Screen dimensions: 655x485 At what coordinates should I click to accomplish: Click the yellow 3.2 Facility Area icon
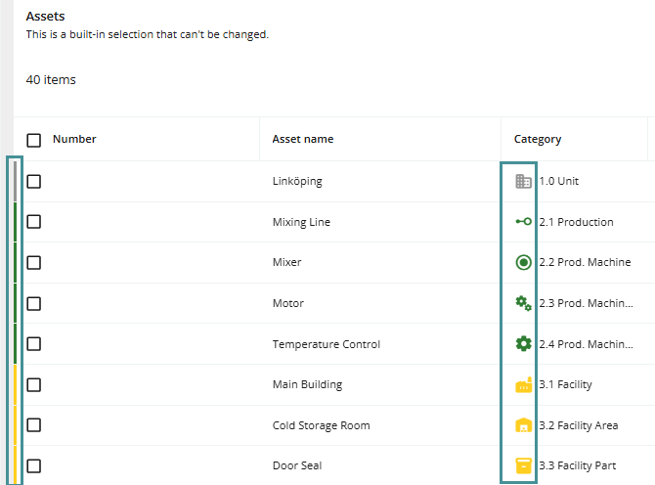[523, 425]
